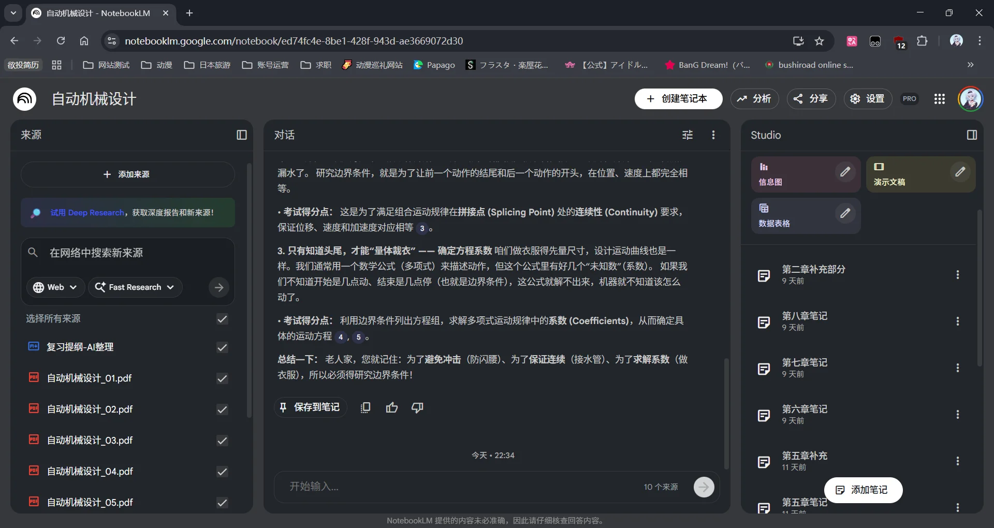Edit the 信息图 infographic tile

click(x=845, y=172)
